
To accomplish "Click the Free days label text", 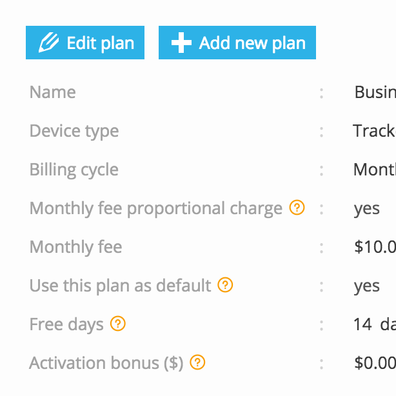I will coord(66,324).
